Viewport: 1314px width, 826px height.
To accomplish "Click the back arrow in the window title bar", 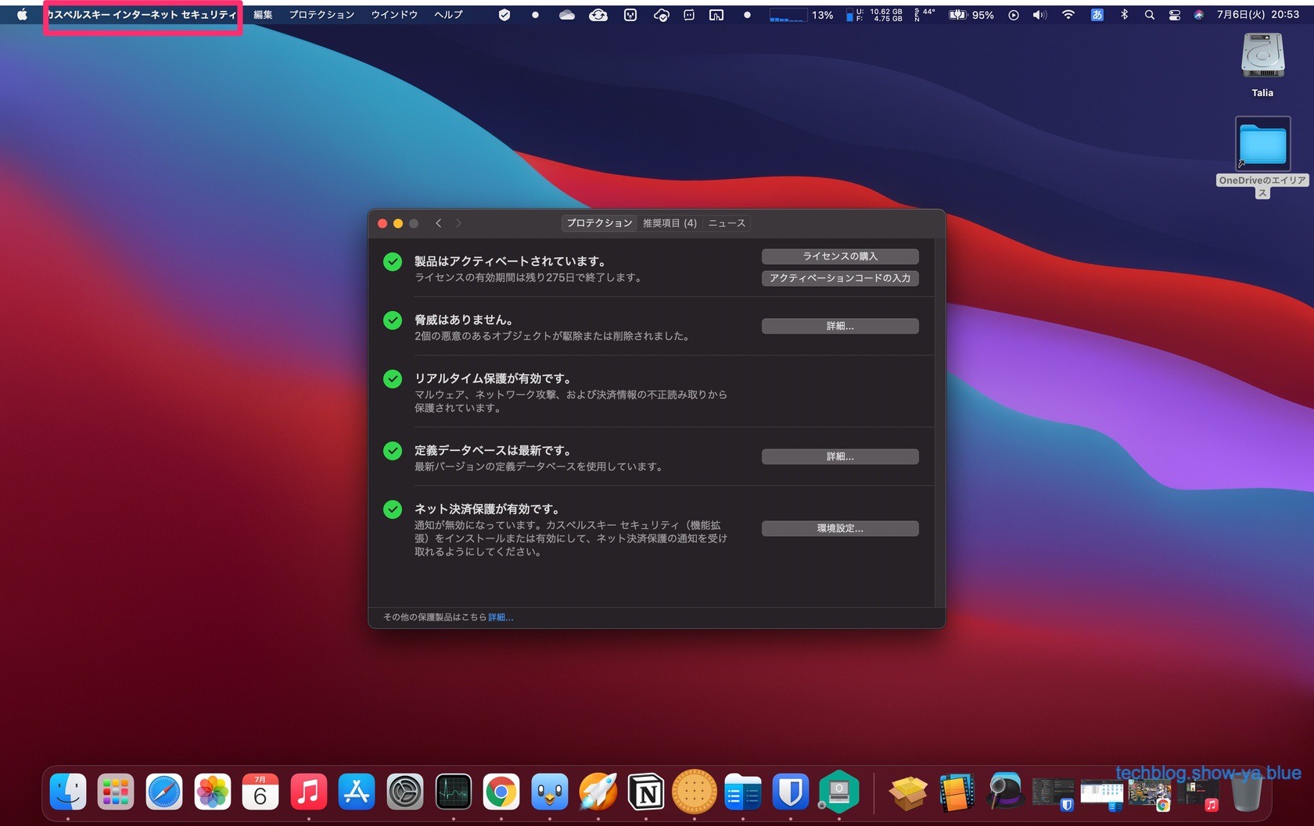I will click(439, 223).
